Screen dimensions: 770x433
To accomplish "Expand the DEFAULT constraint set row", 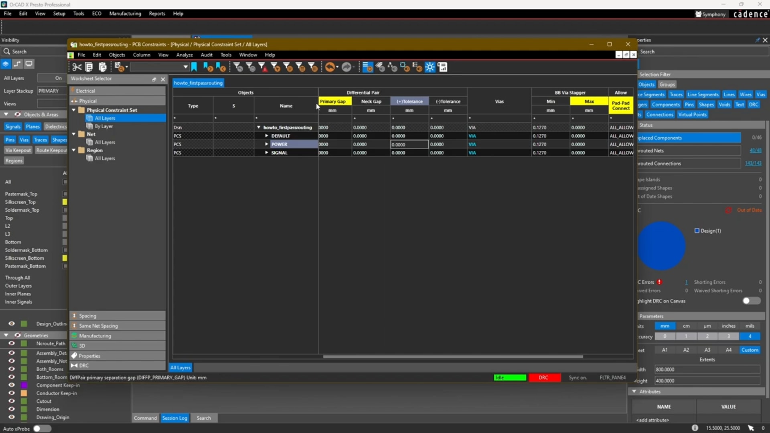I will point(267,136).
